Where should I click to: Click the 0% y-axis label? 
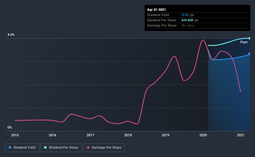click(10, 127)
